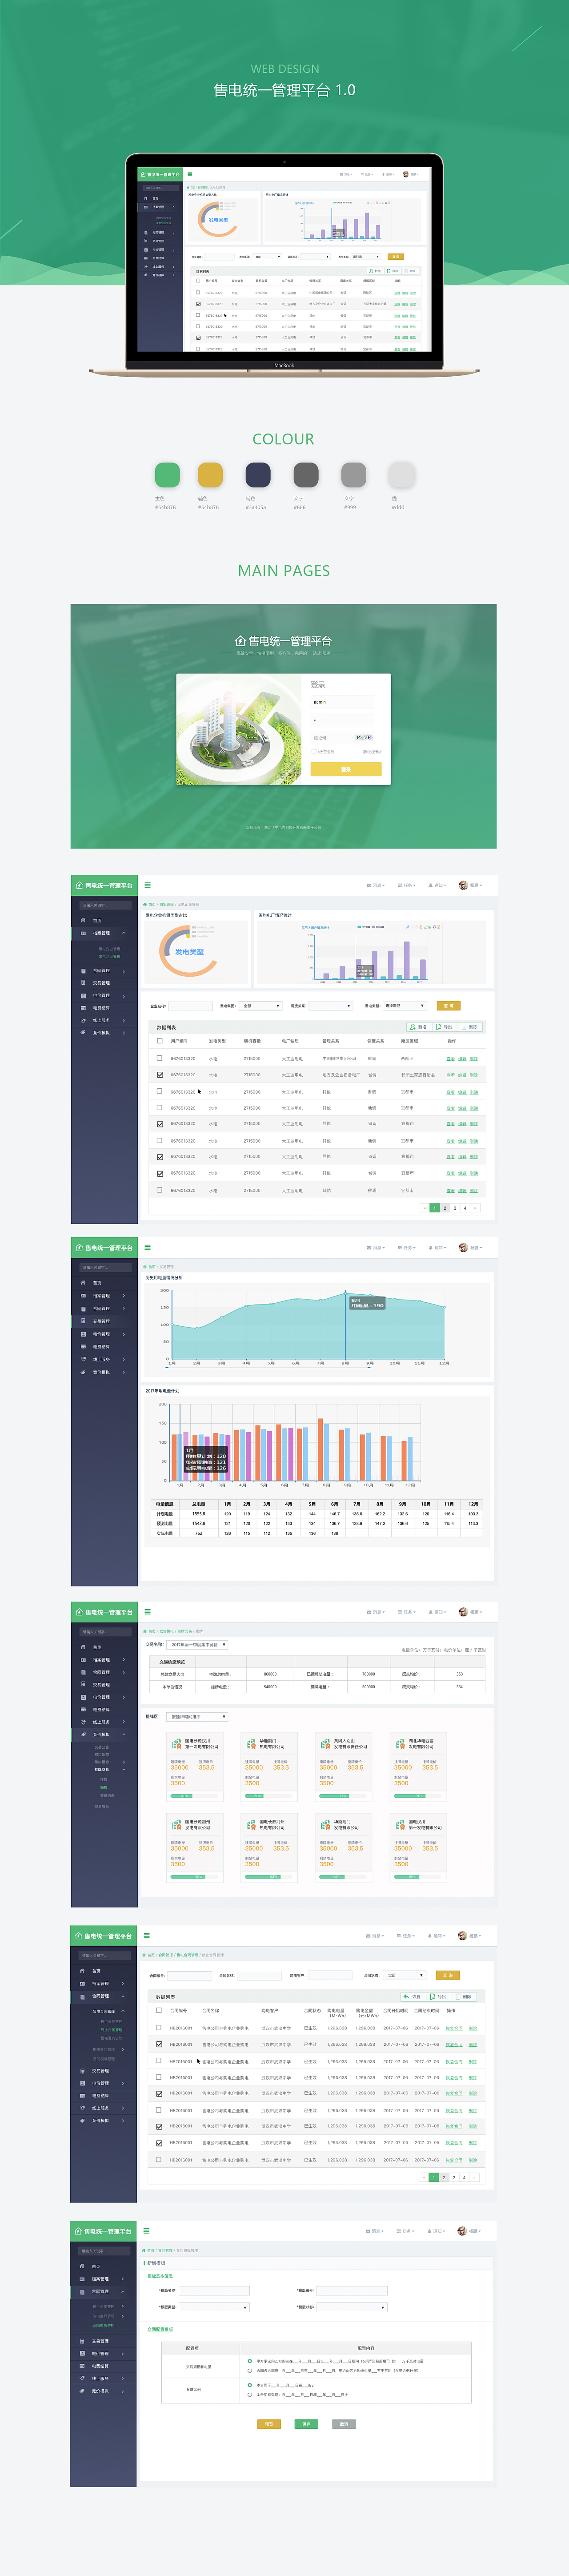Click 首页 home sidebar icon on 摘牌 page
569x2576 pixels.
coord(83,1647)
